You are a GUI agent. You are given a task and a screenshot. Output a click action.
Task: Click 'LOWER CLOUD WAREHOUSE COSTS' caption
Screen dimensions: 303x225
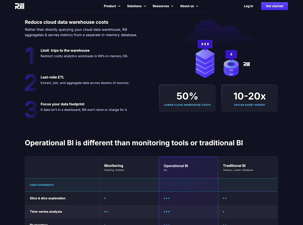187,105
